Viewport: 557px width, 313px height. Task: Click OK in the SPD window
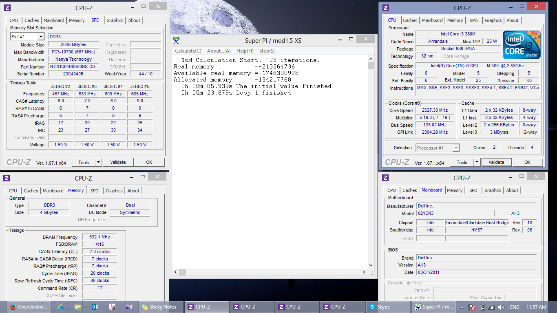(x=149, y=162)
